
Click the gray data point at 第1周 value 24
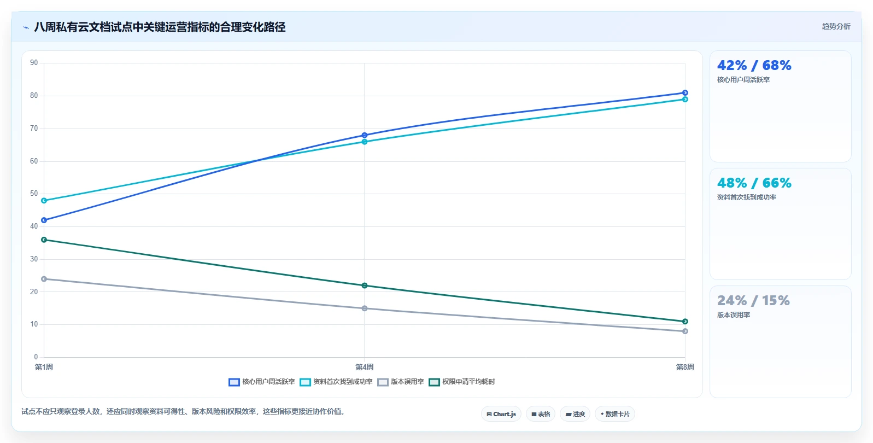tap(44, 279)
